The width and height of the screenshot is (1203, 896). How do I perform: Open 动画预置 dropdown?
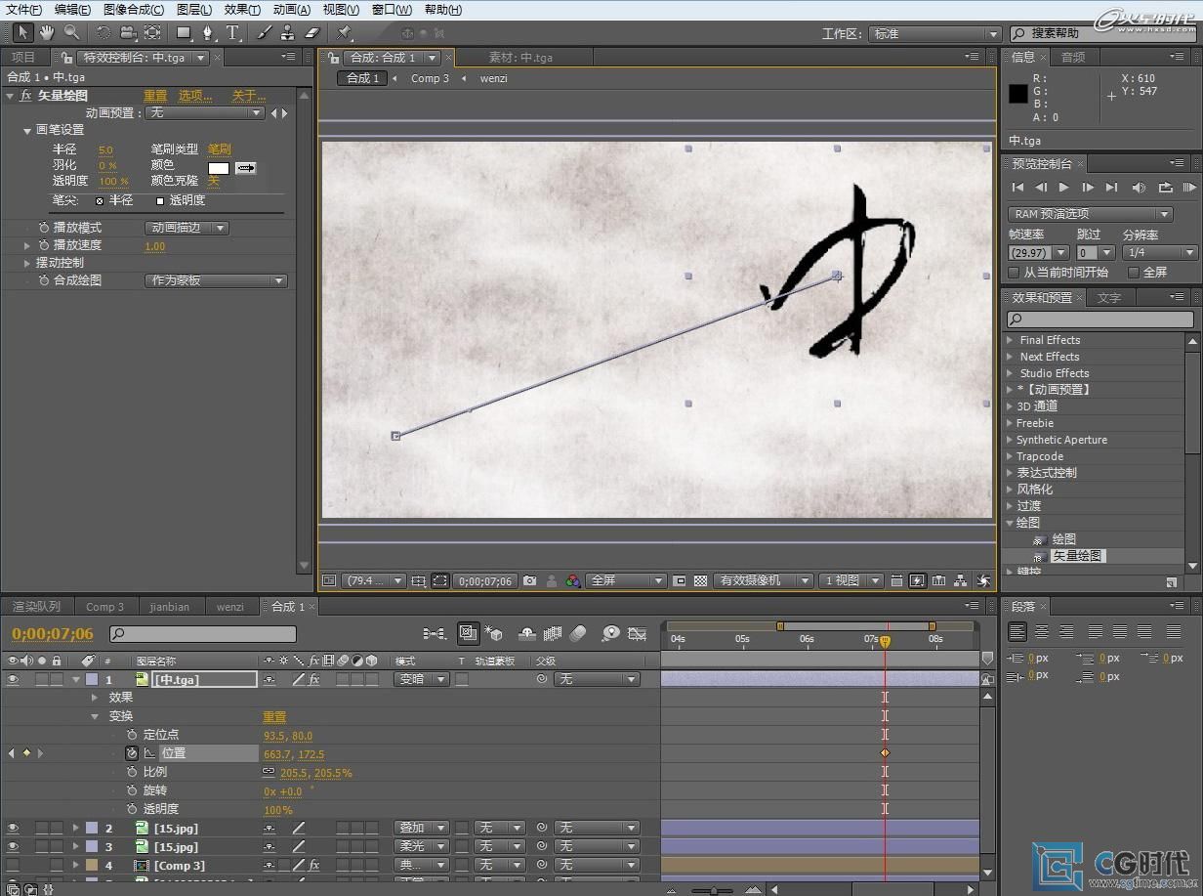coord(205,113)
